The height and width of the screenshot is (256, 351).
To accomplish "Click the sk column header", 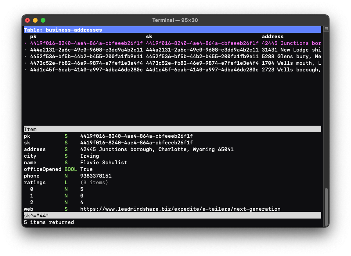I will (149, 37).
